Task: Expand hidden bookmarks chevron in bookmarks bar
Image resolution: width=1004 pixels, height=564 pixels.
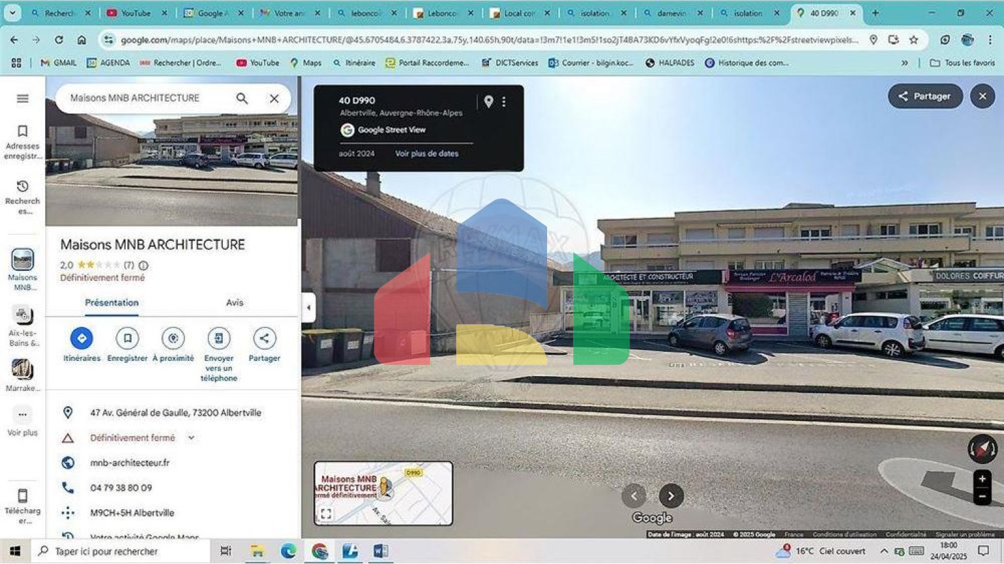Action: pos(905,63)
